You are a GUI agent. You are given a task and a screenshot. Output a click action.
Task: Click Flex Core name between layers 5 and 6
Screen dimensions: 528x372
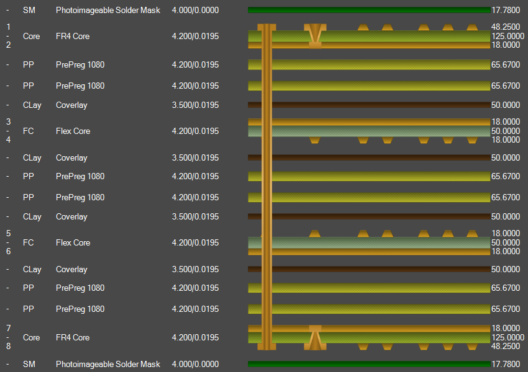[73, 242]
